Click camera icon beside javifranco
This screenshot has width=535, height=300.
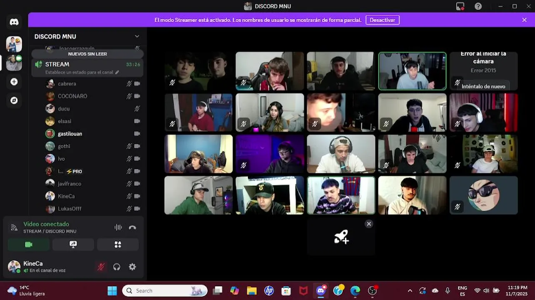point(137,184)
